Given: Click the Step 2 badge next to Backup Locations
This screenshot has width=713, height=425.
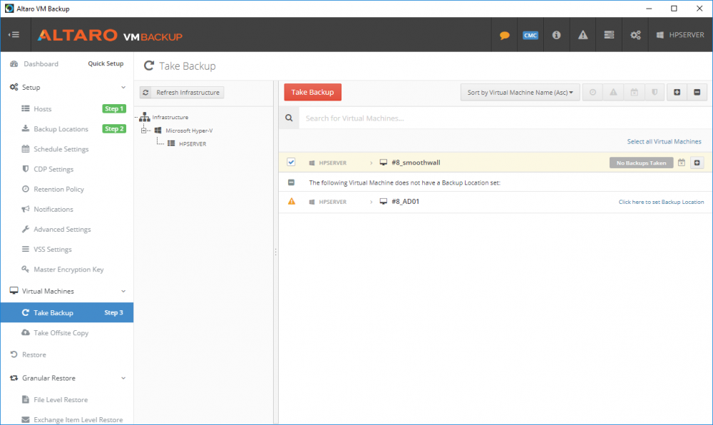Looking at the screenshot, I should point(113,128).
